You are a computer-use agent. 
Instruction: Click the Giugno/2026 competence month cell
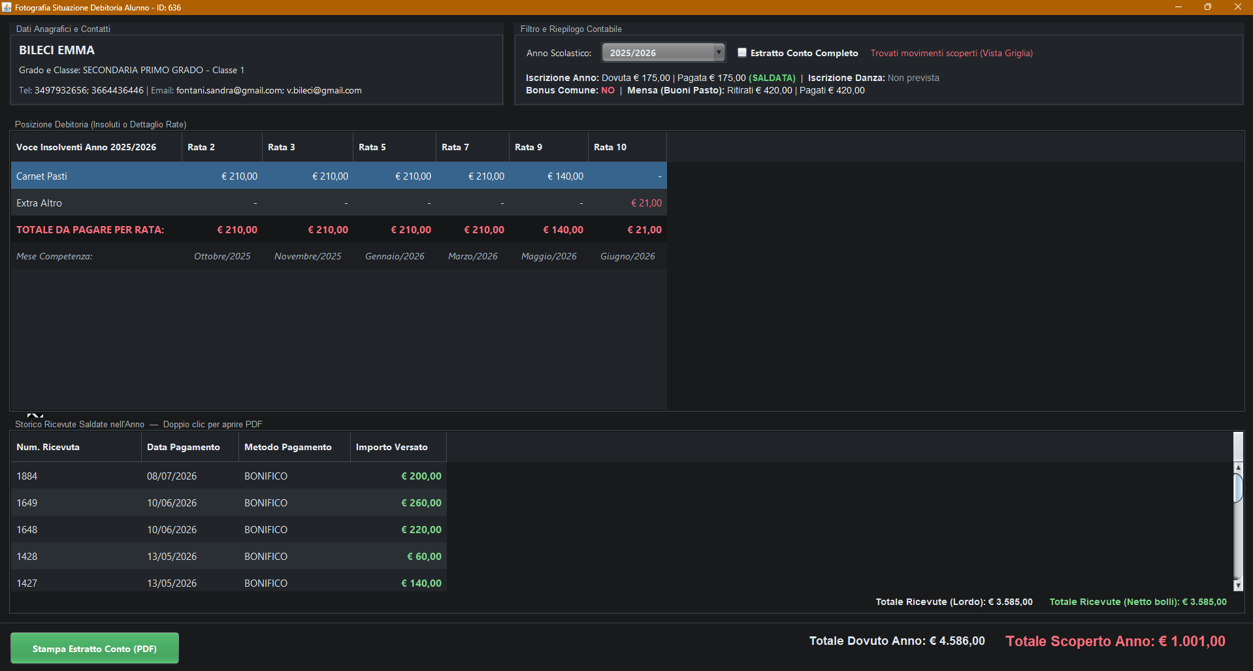tap(627, 256)
